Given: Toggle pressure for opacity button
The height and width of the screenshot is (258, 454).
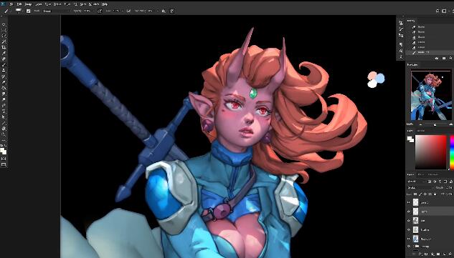Looking at the screenshot, I should pyautogui.click(x=100, y=11).
